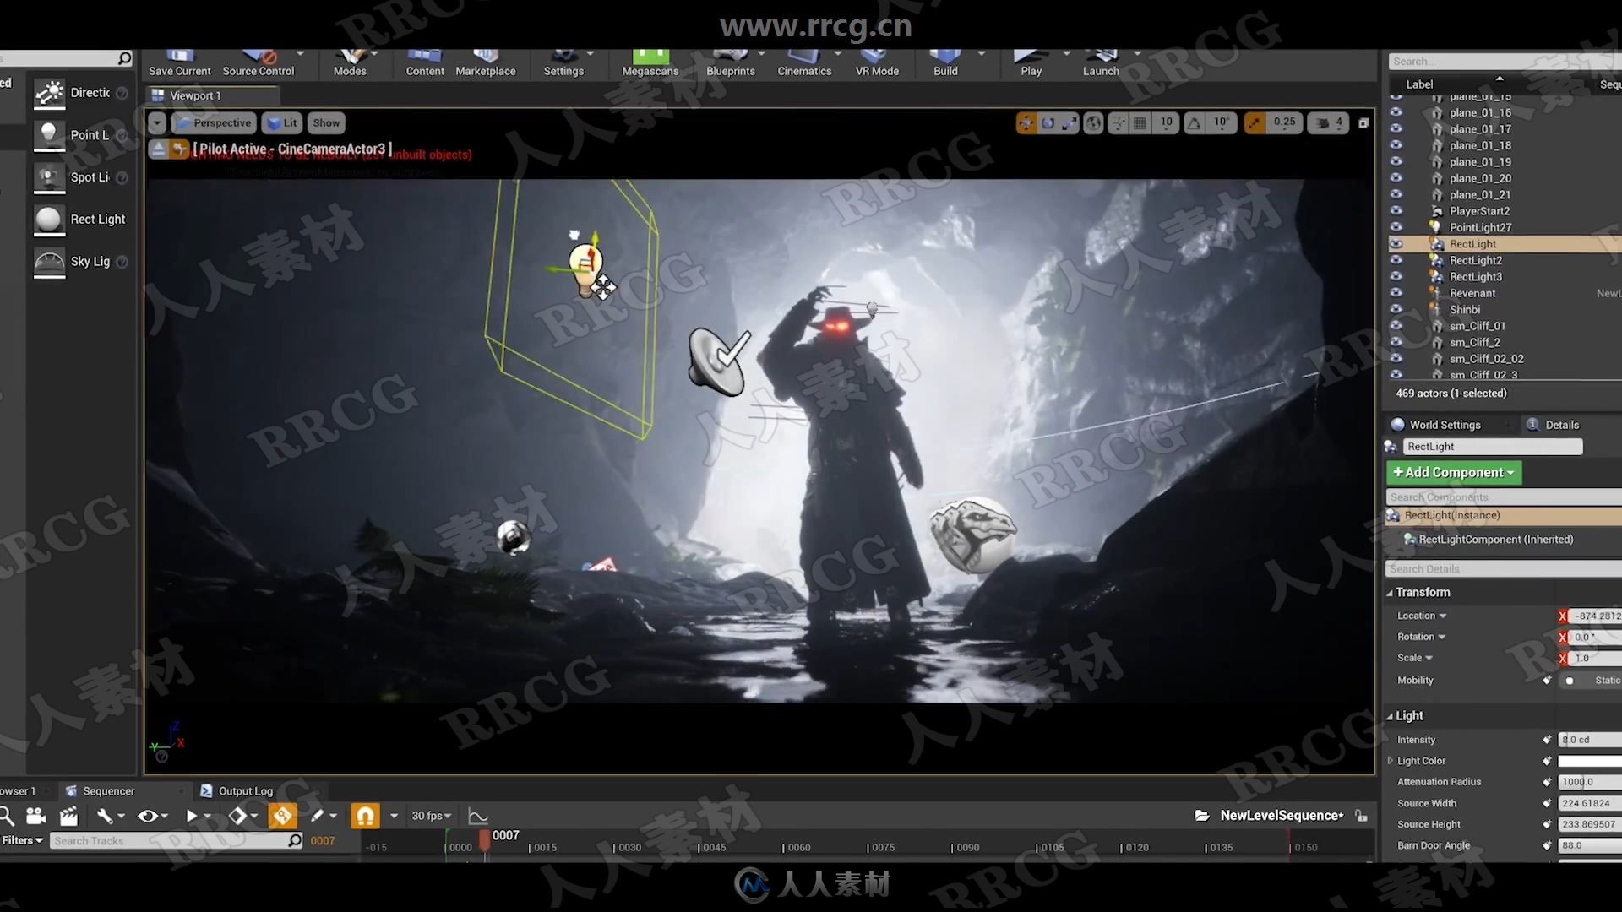This screenshot has height=912, width=1622.
Task: Toggle visibility of RectLight in outliner
Action: 1394,242
